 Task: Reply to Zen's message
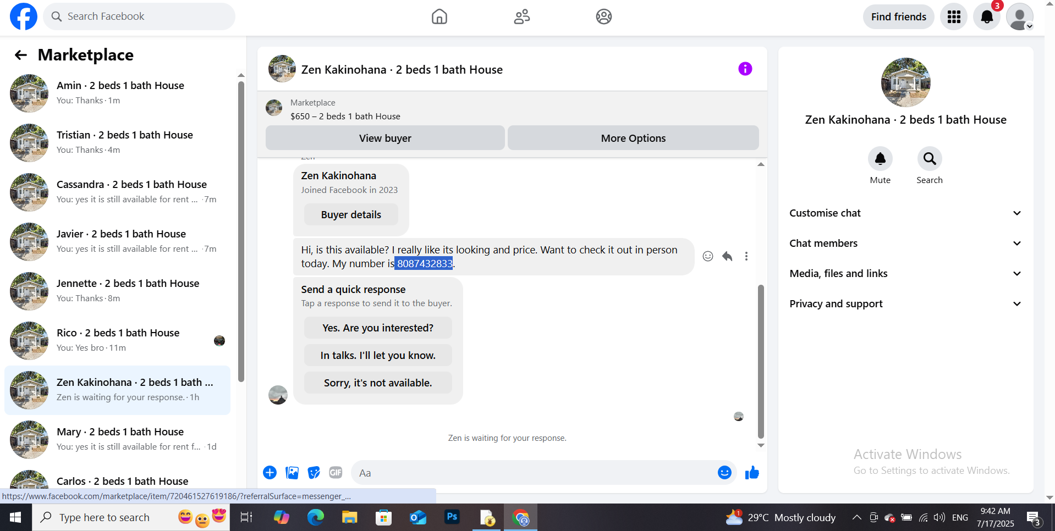pyautogui.click(x=727, y=256)
